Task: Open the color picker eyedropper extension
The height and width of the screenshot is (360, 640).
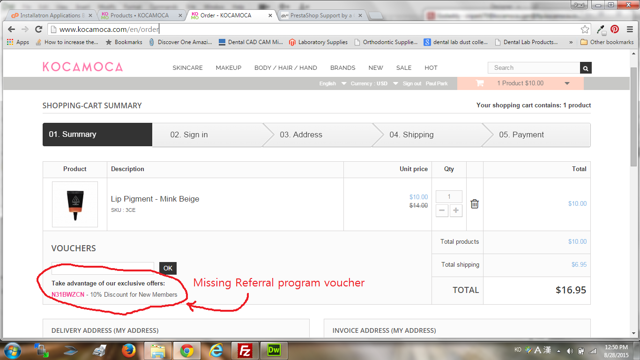Action: 601,30
